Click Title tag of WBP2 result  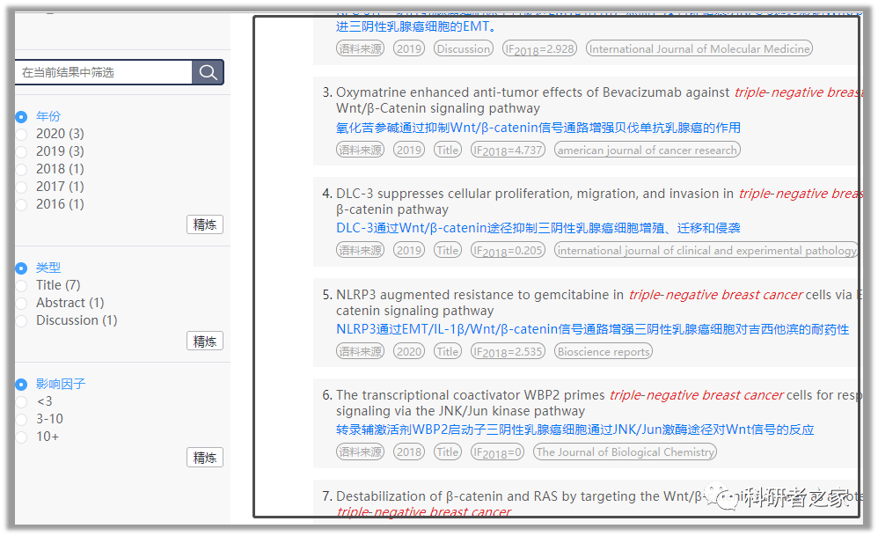(x=448, y=452)
